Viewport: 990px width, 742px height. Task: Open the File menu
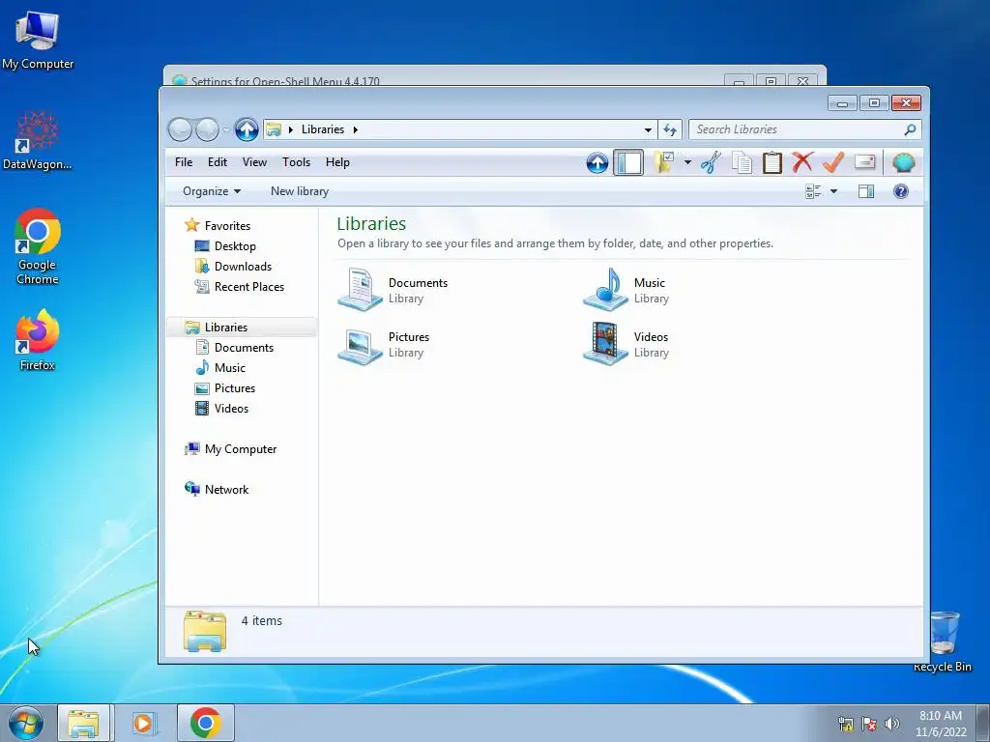pyautogui.click(x=184, y=162)
